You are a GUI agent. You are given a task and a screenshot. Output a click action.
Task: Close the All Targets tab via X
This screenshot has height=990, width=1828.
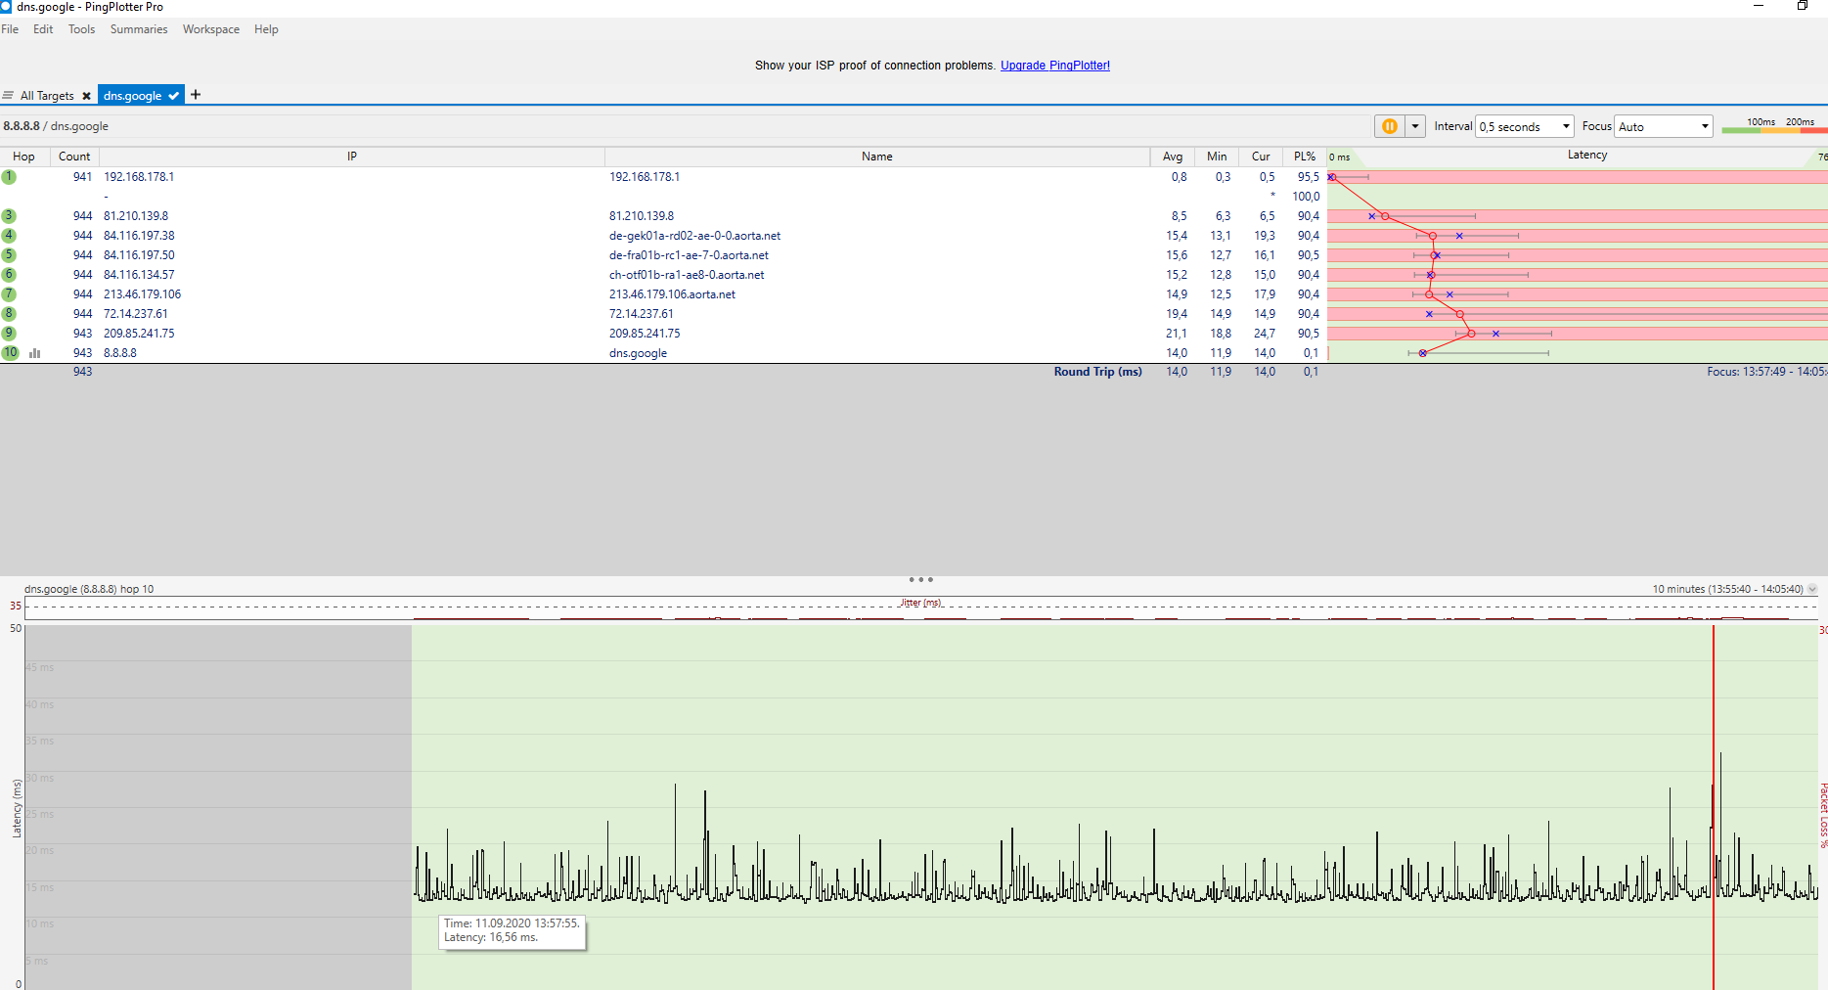point(86,96)
